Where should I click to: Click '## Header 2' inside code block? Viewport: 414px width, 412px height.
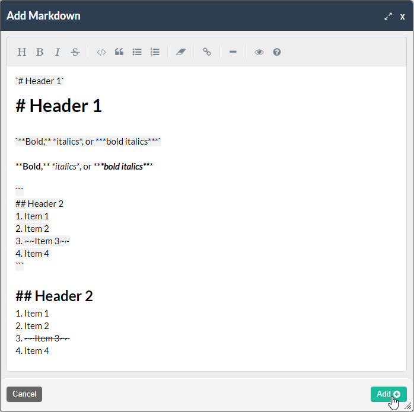(39, 204)
